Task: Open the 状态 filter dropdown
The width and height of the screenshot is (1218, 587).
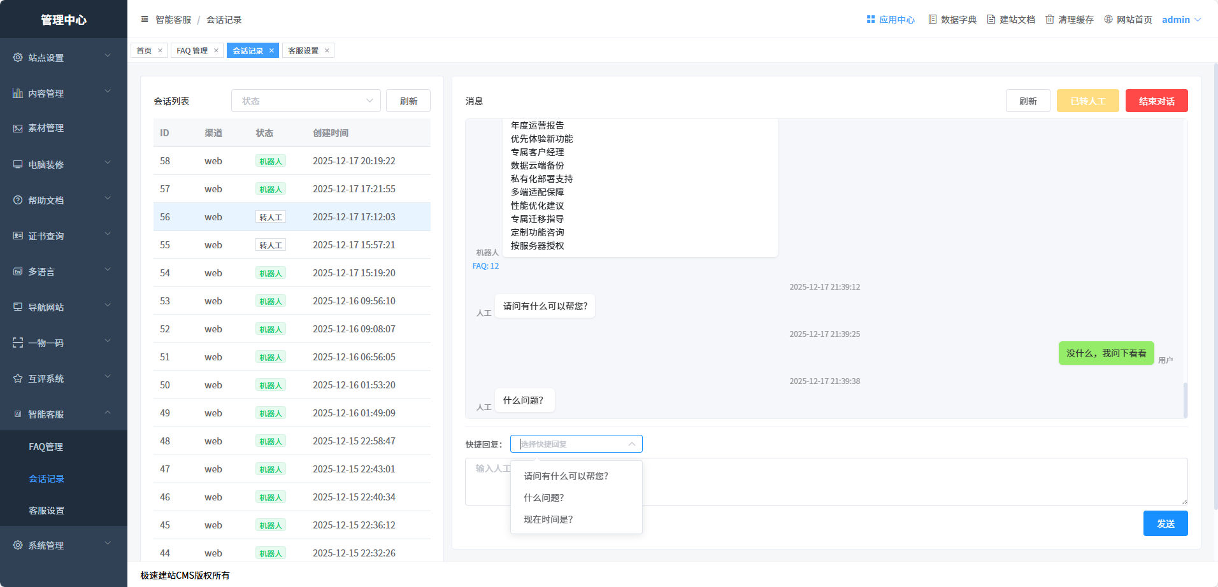Action: (x=306, y=101)
